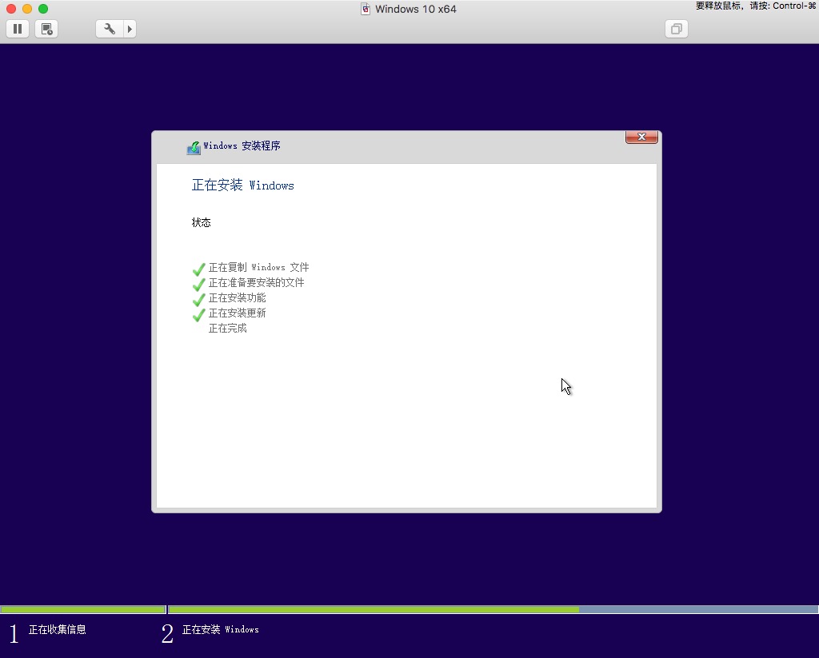The width and height of the screenshot is (819, 658).
Task: Click the 状态 label
Action: click(x=201, y=222)
